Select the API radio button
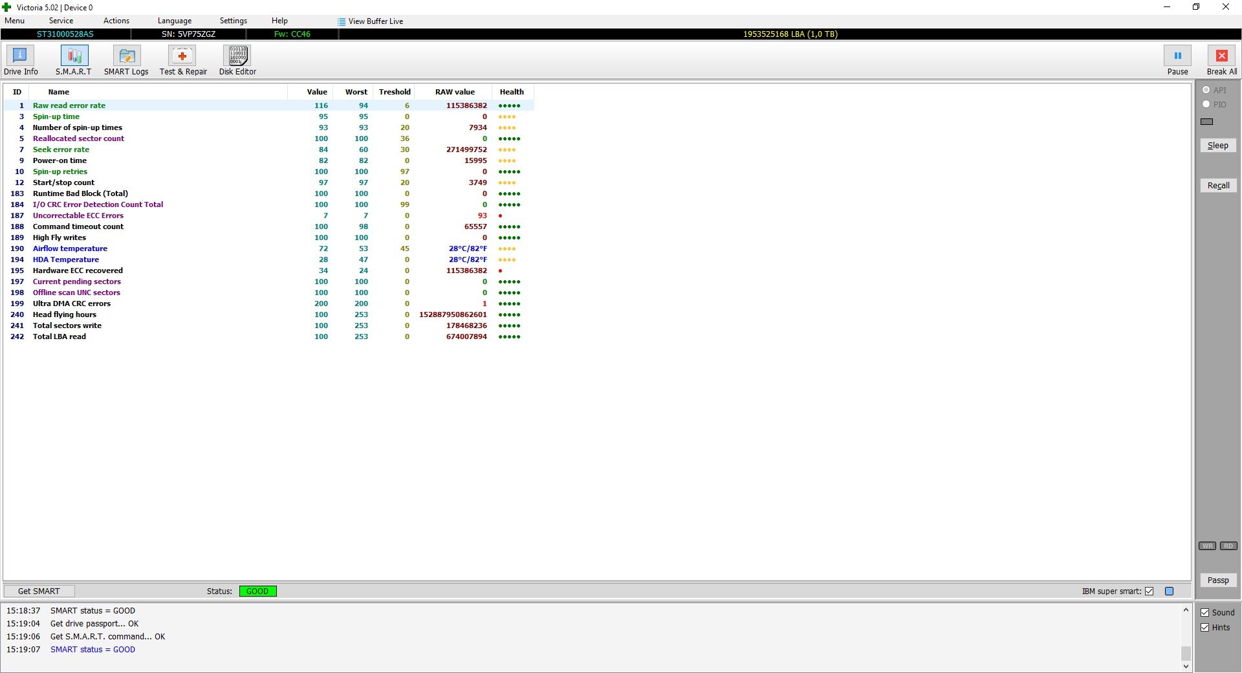The width and height of the screenshot is (1242, 673). click(x=1206, y=90)
